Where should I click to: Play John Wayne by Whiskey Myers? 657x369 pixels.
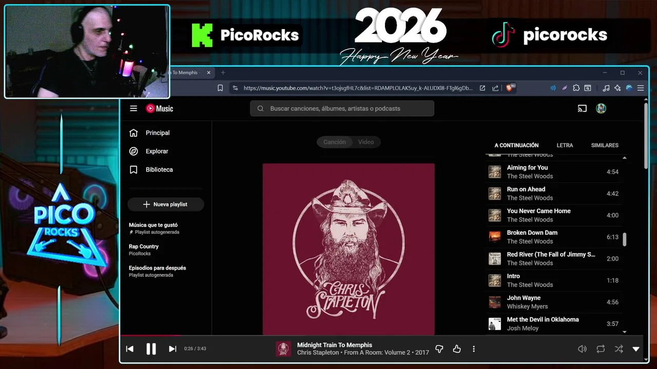553,302
